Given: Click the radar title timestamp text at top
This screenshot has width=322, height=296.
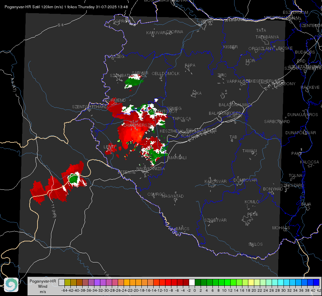Looking at the screenshot, I should [x=66, y=7].
